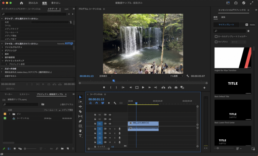Screen dimensions: 258x156
Task: Open the ヒストリー panel tab
Action: (24, 94)
